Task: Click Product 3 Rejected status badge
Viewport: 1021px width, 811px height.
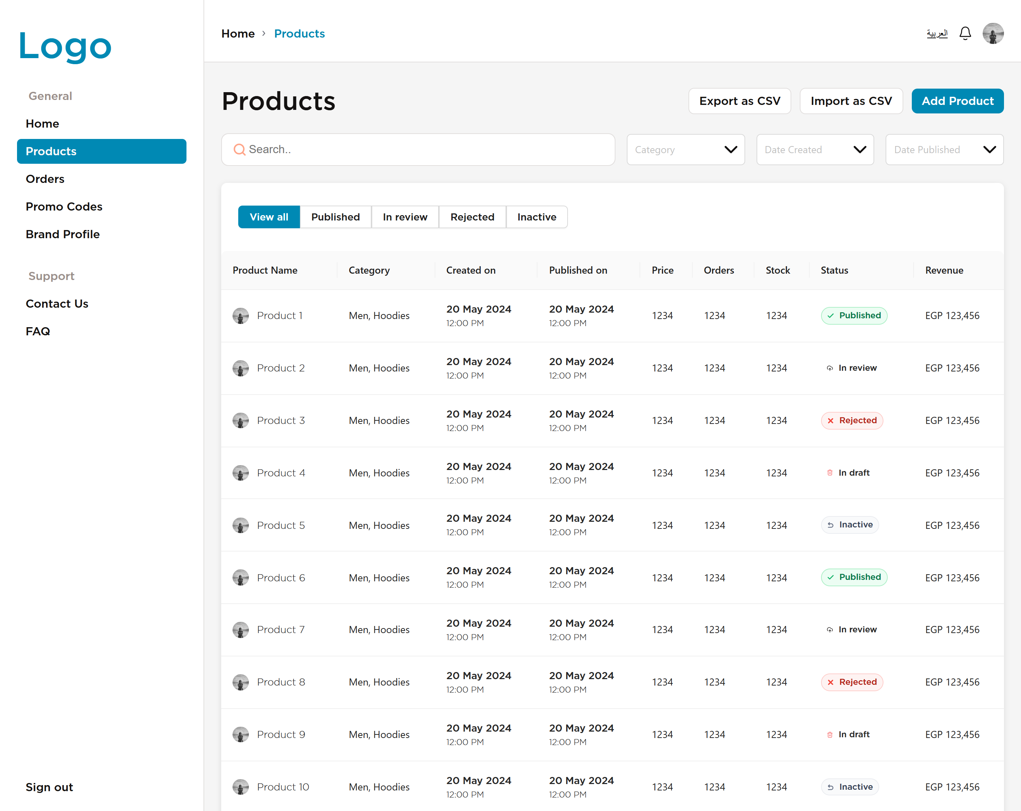Action: (852, 420)
